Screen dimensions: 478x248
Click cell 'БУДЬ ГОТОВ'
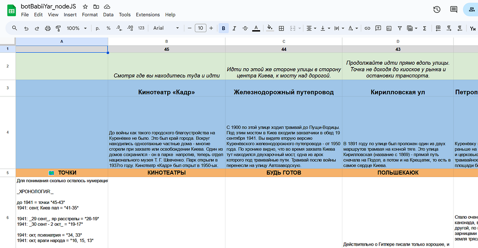pos(284,173)
